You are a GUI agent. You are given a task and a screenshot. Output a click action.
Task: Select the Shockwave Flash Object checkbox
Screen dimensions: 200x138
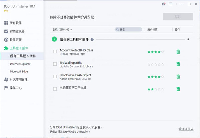point(55,76)
